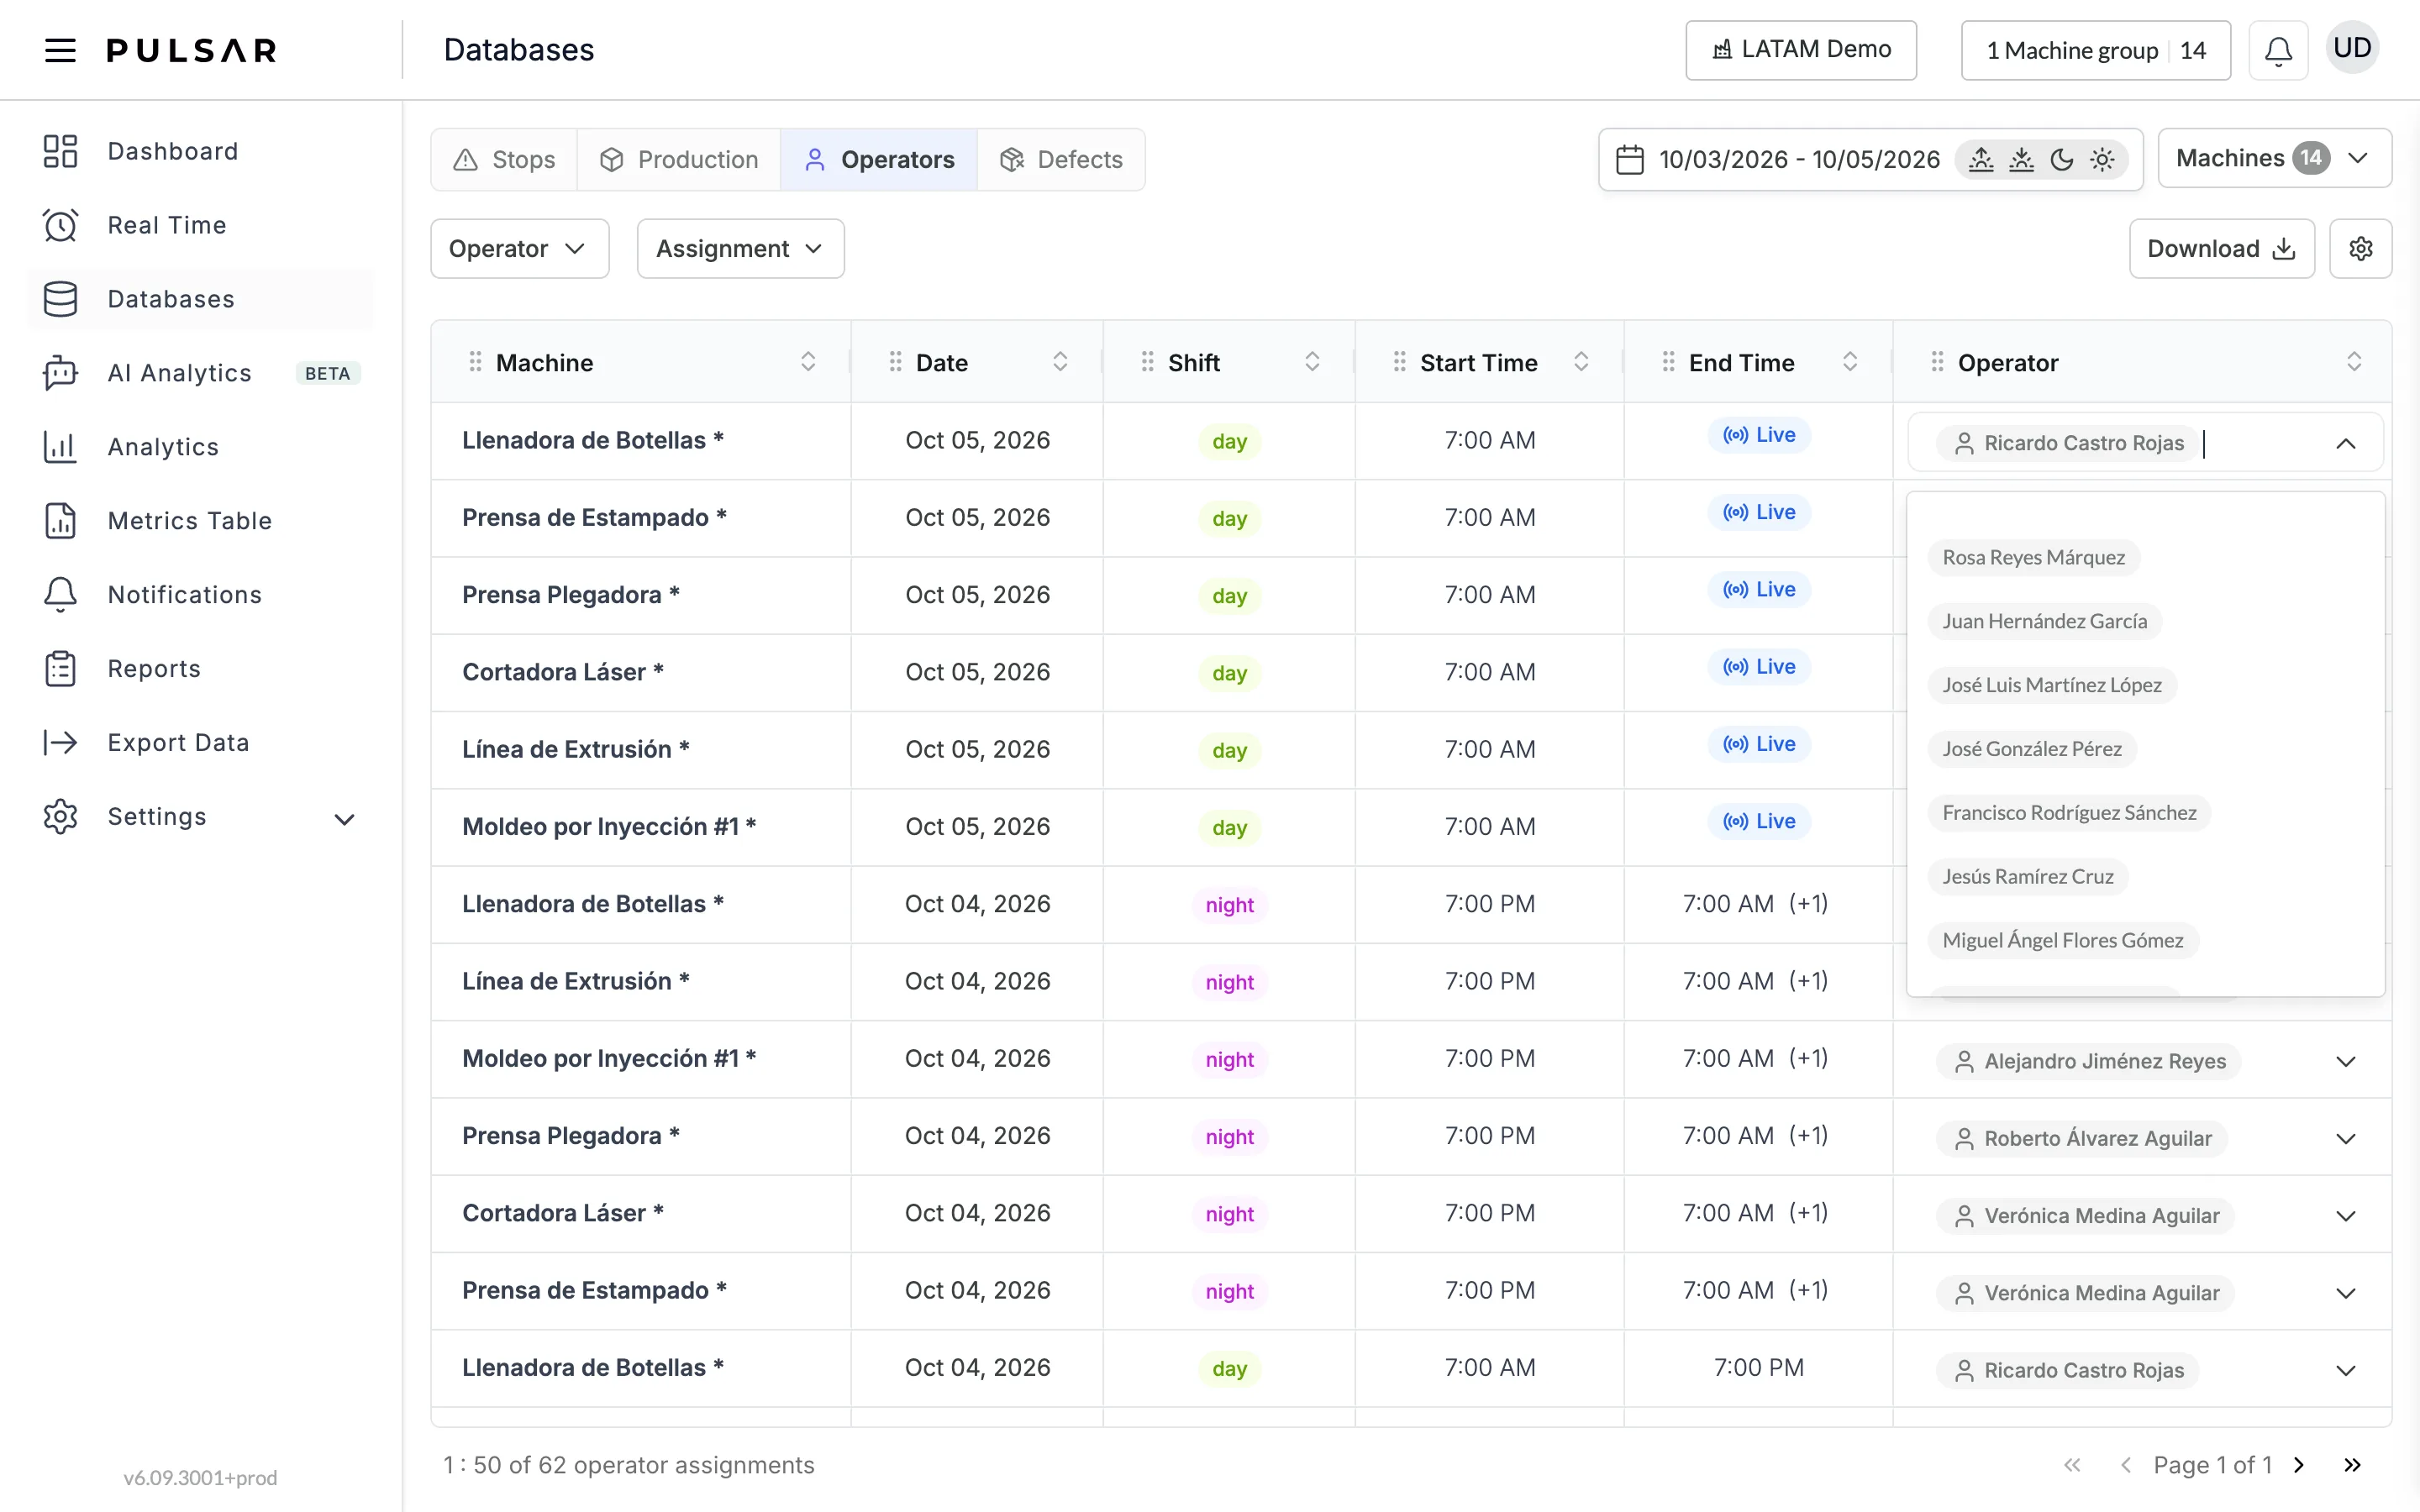This screenshot has height=1512, width=2420.
Task: Expand the Machines 14 dropdown
Action: pos(2274,158)
